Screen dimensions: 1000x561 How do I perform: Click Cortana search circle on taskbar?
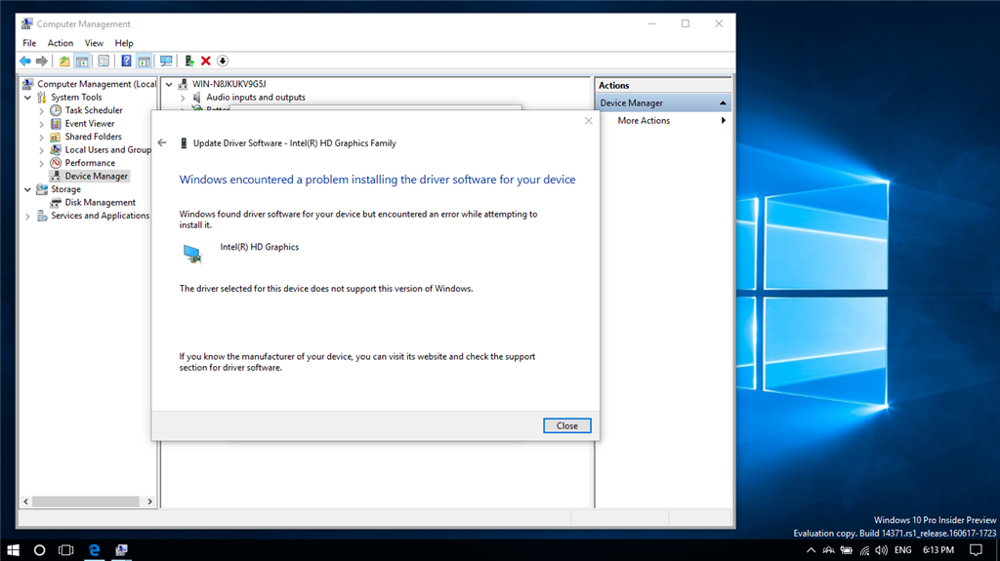(x=39, y=549)
